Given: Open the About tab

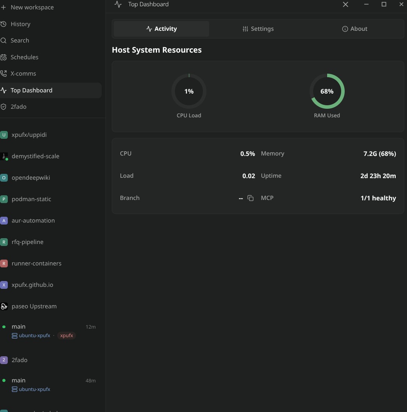Looking at the screenshot, I should [354, 29].
